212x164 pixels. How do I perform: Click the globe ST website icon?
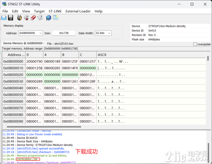point(48,18)
